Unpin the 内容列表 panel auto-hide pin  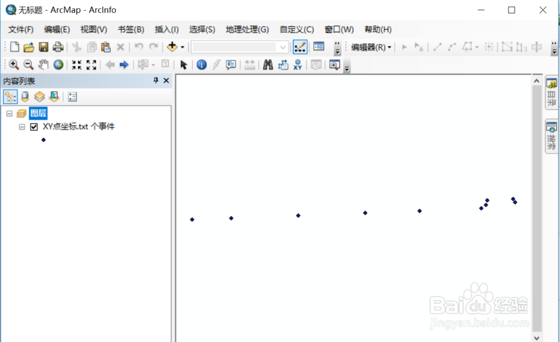(x=156, y=80)
